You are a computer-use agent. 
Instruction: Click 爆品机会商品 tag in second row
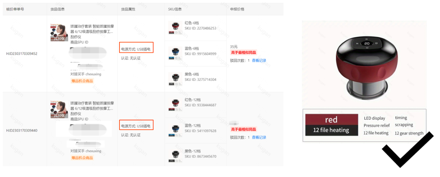point(82,158)
